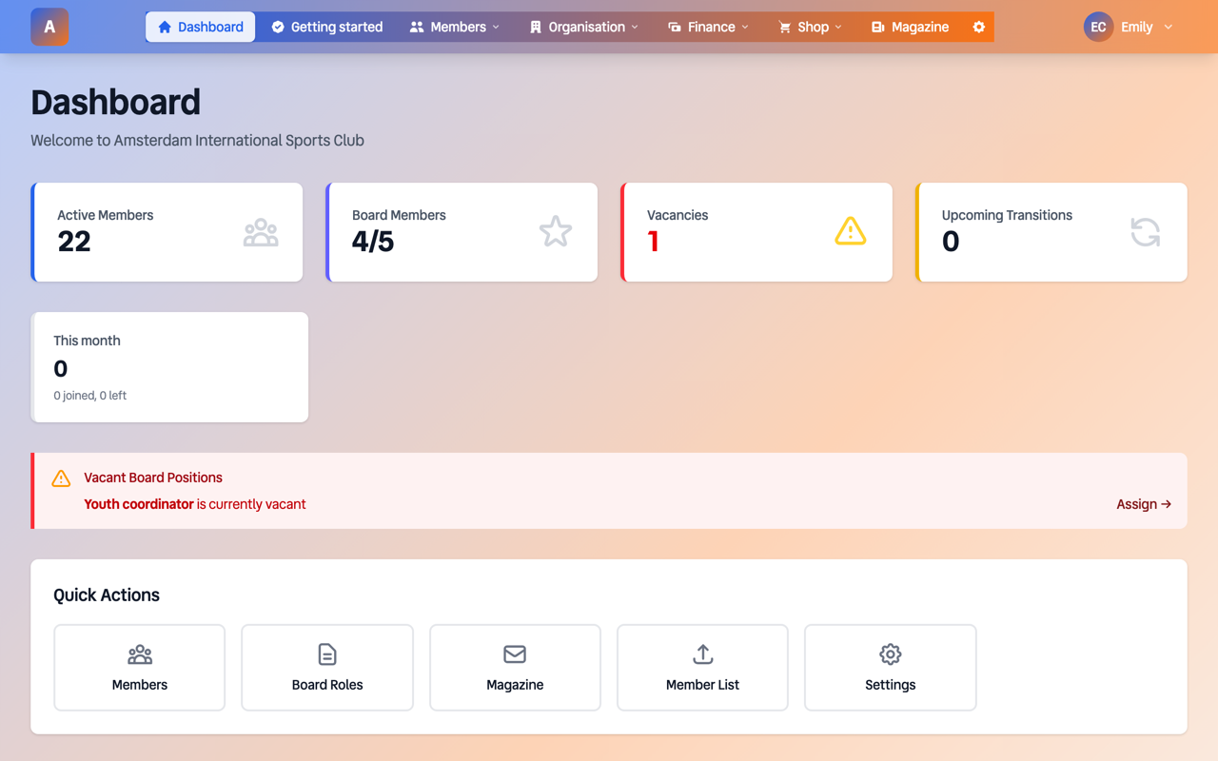Click the "Welcome to Amsterdam International Sports Club" subtitle
The height and width of the screenshot is (761, 1218).
[197, 141]
